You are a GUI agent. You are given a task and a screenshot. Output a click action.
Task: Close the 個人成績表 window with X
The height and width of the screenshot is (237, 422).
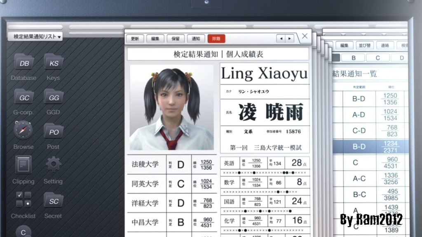click(x=305, y=36)
